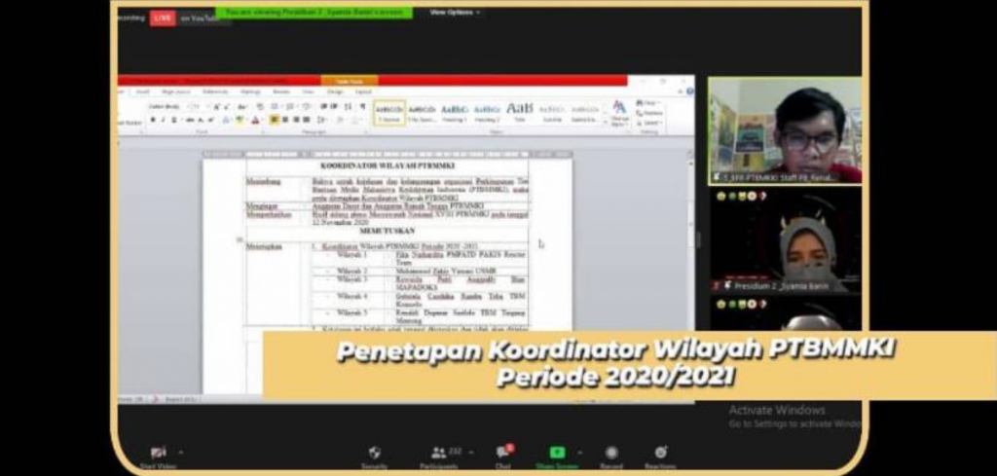Toggle Underline formatting in Word ribbon
Screen dimensions: 997x476
coord(173,120)
